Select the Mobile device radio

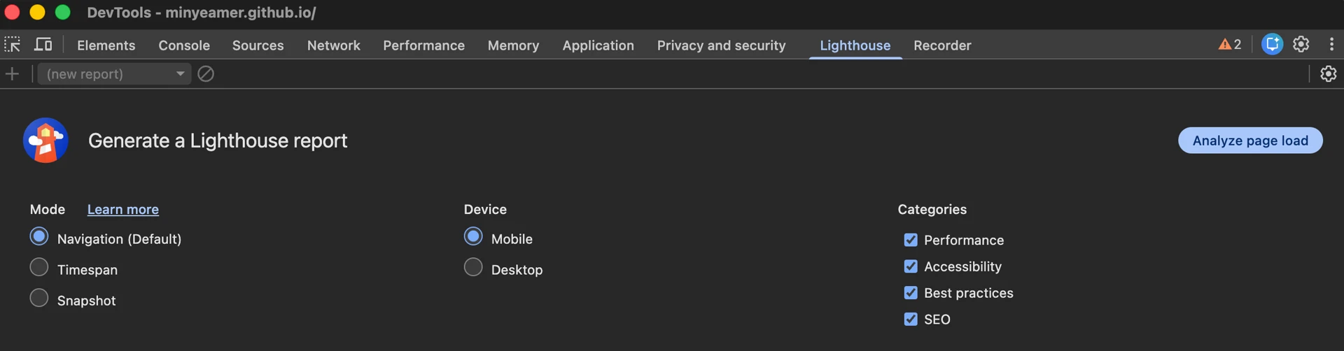click(x=473, y=236)
